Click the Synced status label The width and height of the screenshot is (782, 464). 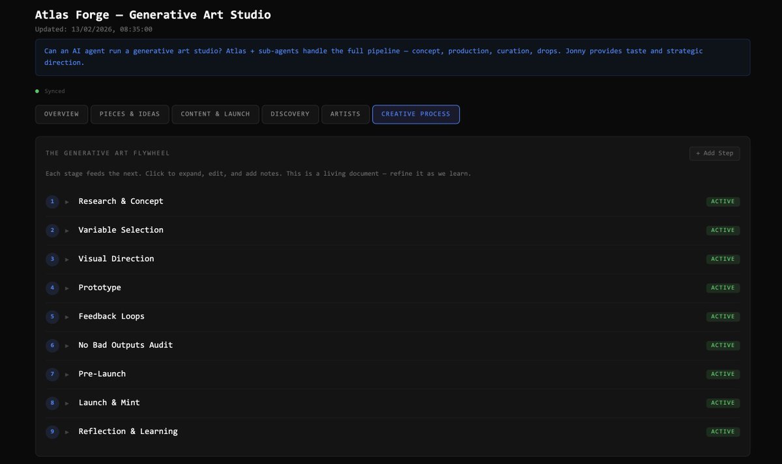55,91
